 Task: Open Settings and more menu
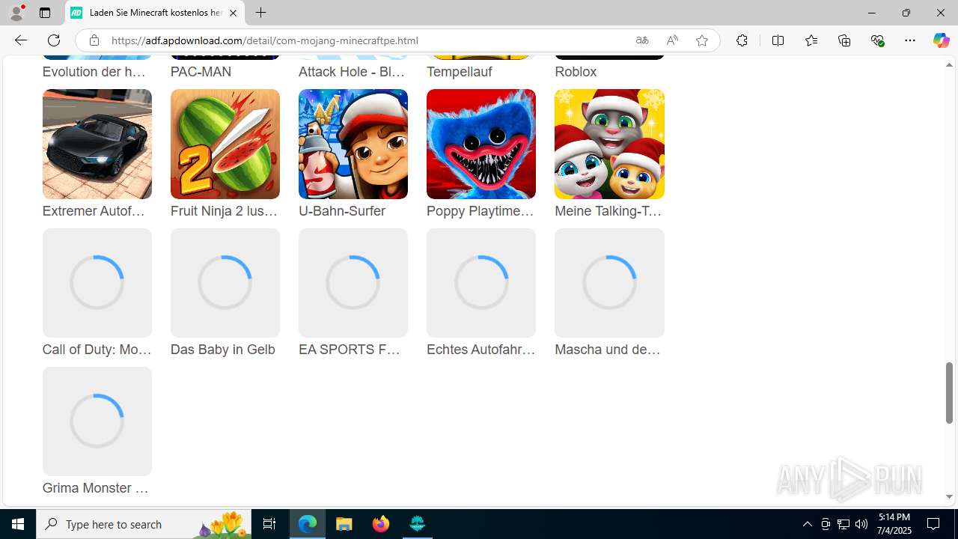point(910,40)
